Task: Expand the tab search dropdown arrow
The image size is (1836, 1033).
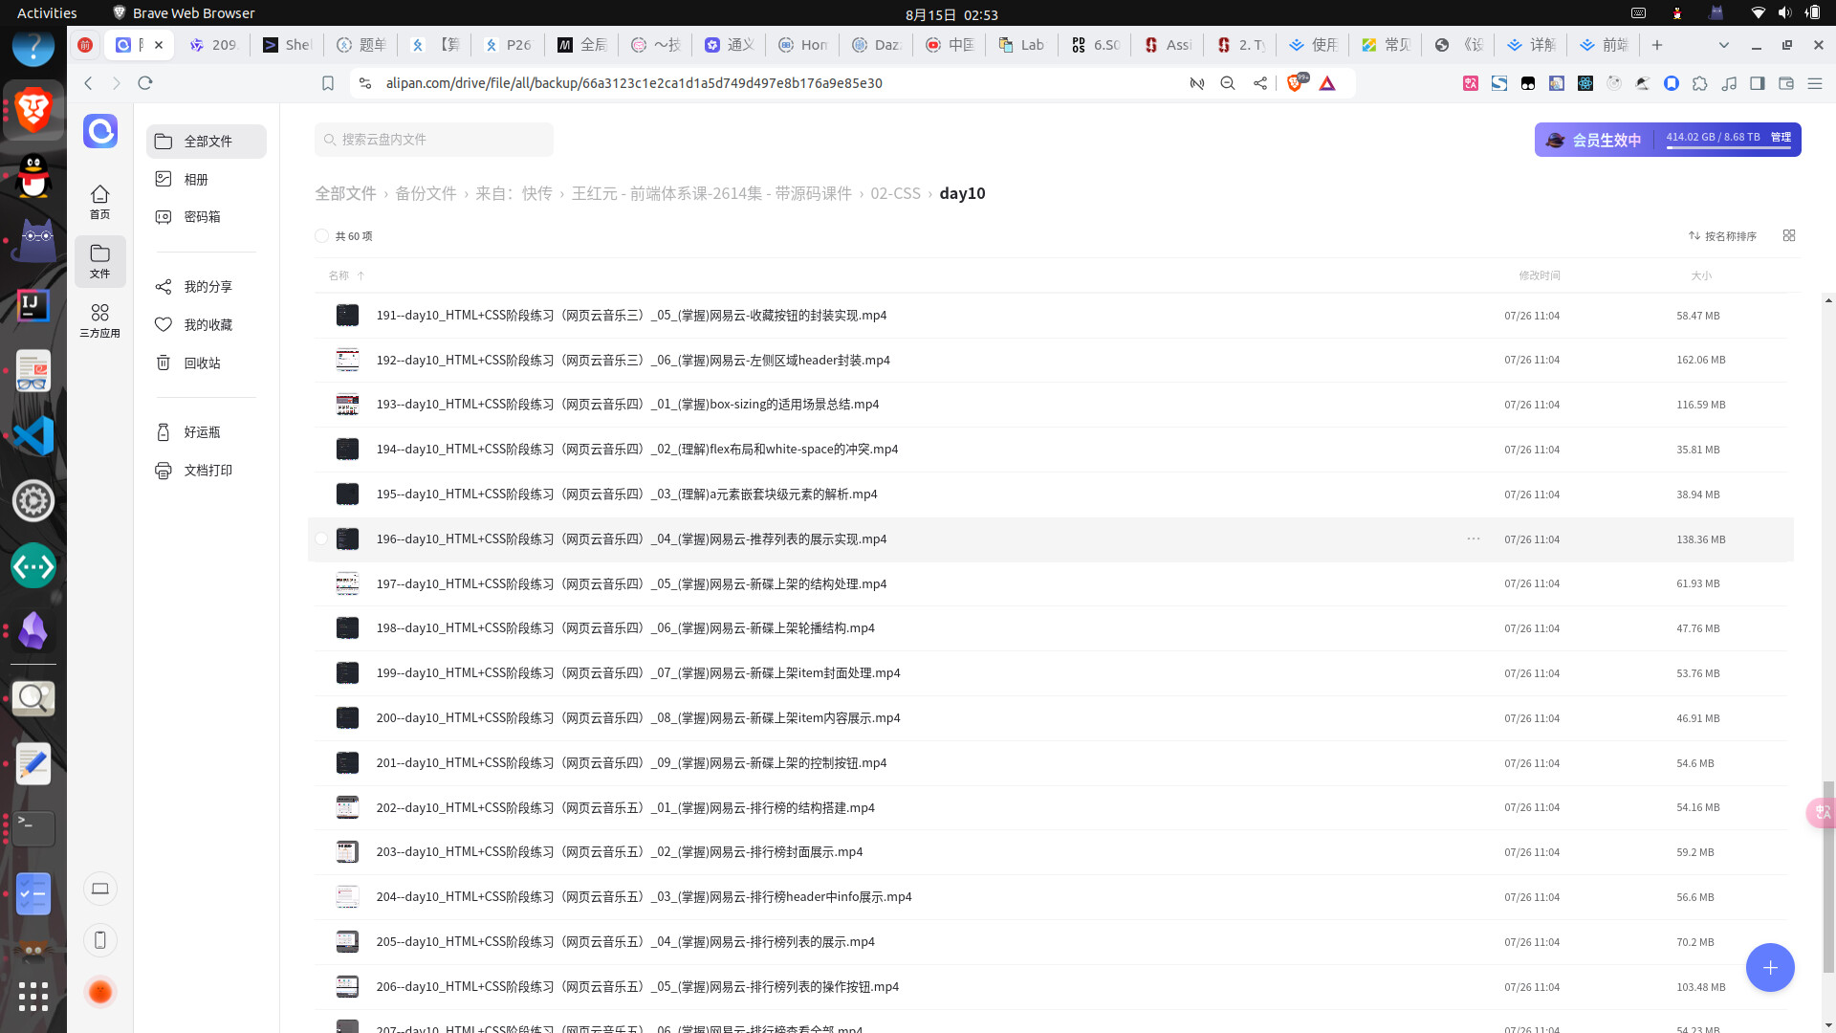Action: coord(1724,45)
